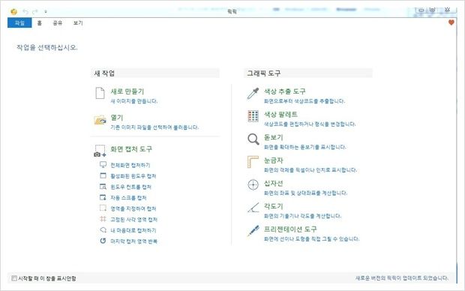Open the 색상 추출 도구 link
465x291 pixels.
tap(285, 91)
